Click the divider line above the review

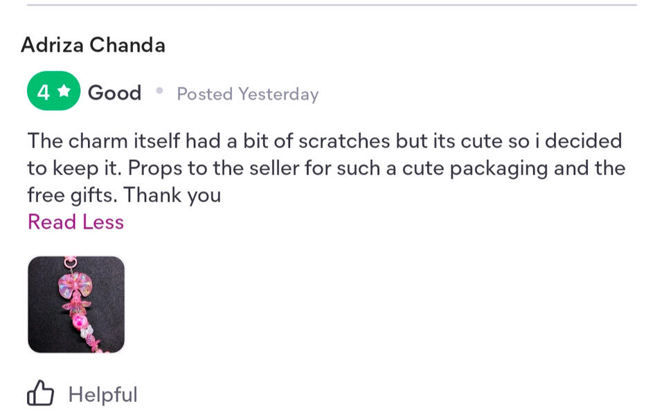pyautogui.click(x=332, y=6)
